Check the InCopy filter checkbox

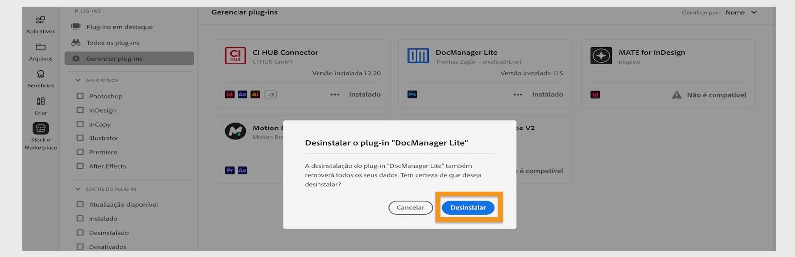point(80,124)
